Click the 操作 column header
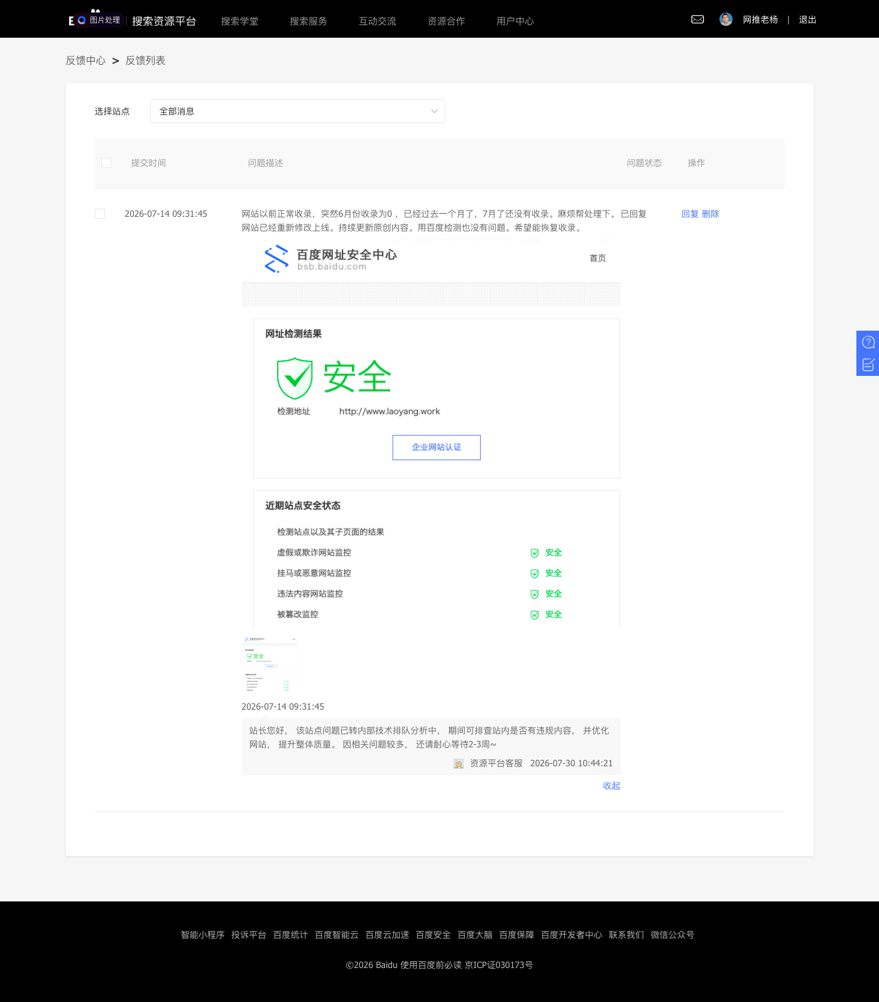Viewport: 879px width, 1002px height. pos(696,163)
